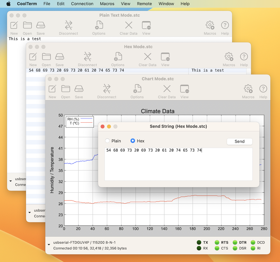Open the Remote menu in menu bar
The image size is (280, 262).
coord(144,4)
